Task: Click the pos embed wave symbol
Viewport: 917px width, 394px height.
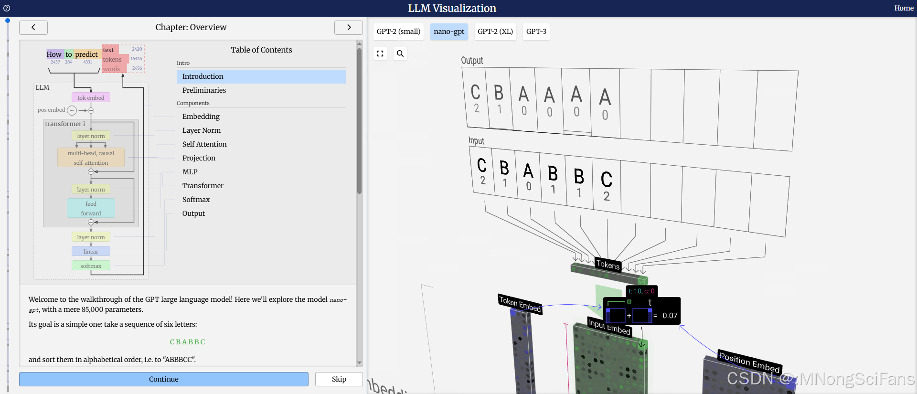Action: point(72,110)
